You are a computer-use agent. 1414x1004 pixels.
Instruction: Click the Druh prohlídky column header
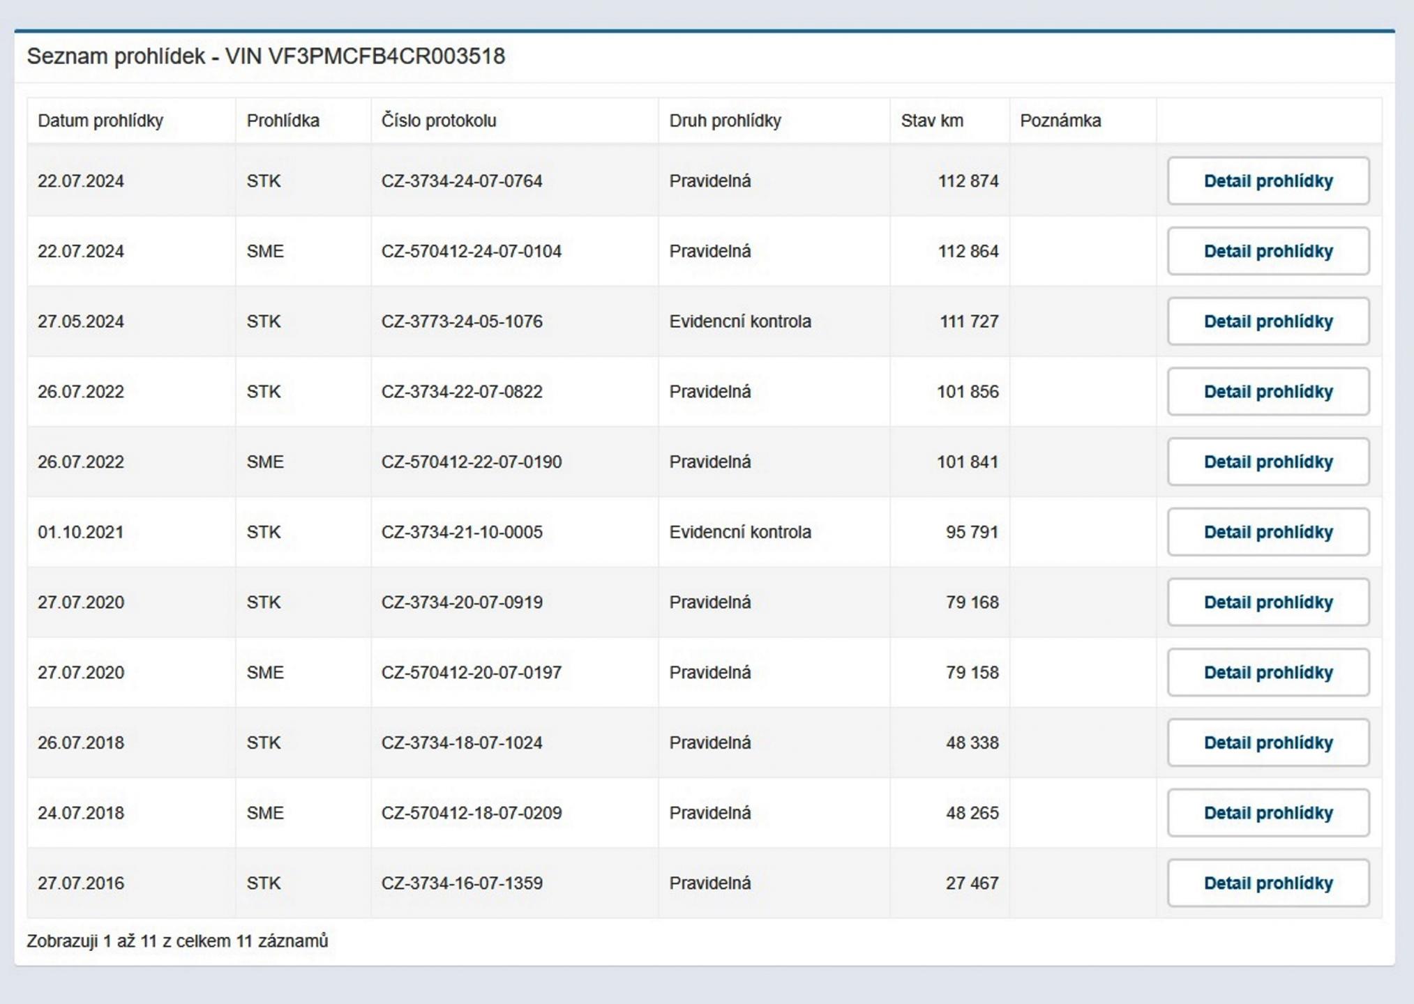pos(725,121)
